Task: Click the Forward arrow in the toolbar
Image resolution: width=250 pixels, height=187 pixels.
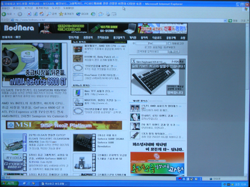Action: coord(20,14)
